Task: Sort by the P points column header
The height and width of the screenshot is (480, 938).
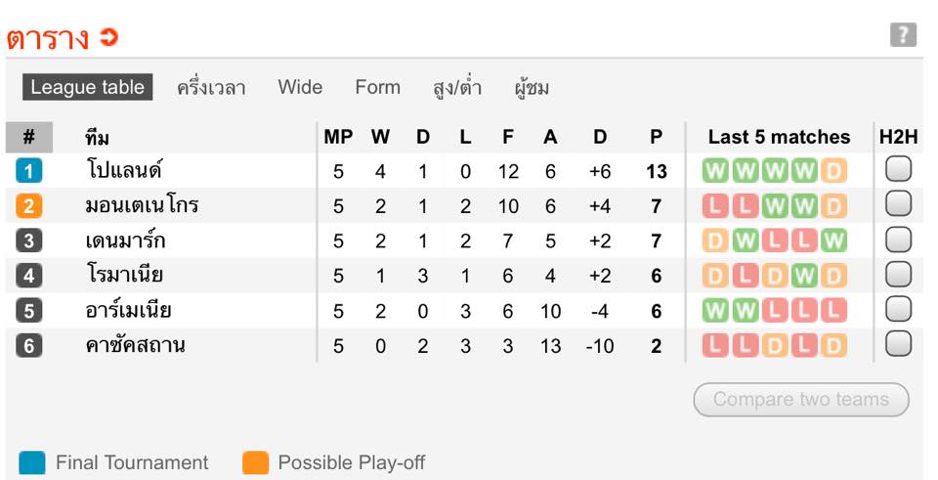Action: pyautogui.click(x=656, y=137)
